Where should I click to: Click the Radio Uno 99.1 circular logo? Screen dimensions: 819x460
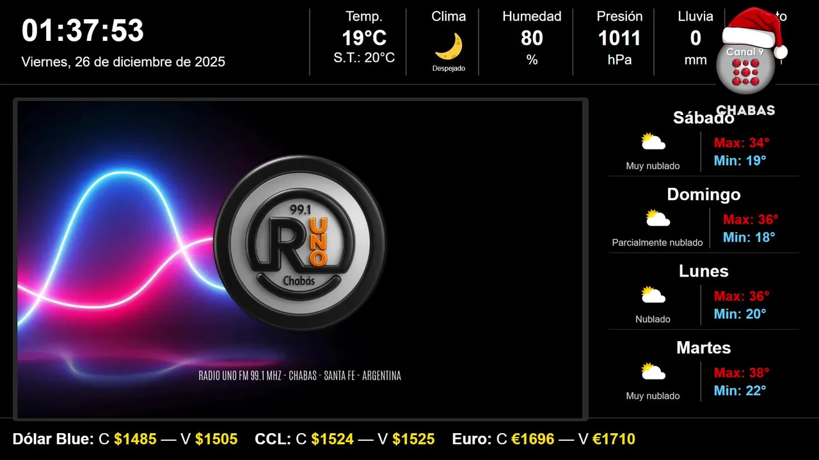coord(300,243)
